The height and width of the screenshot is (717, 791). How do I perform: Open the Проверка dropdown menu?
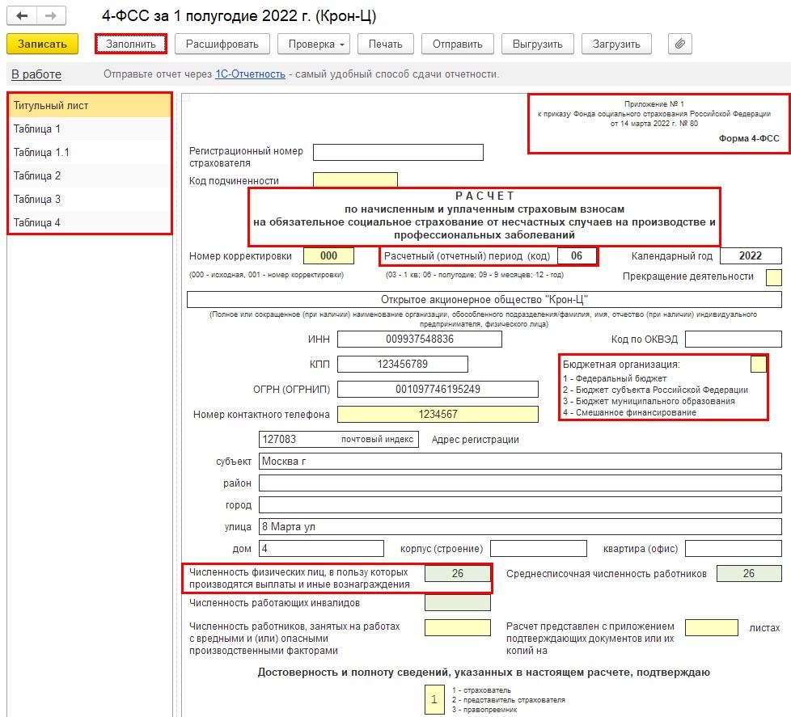click(x=314, y=44)
